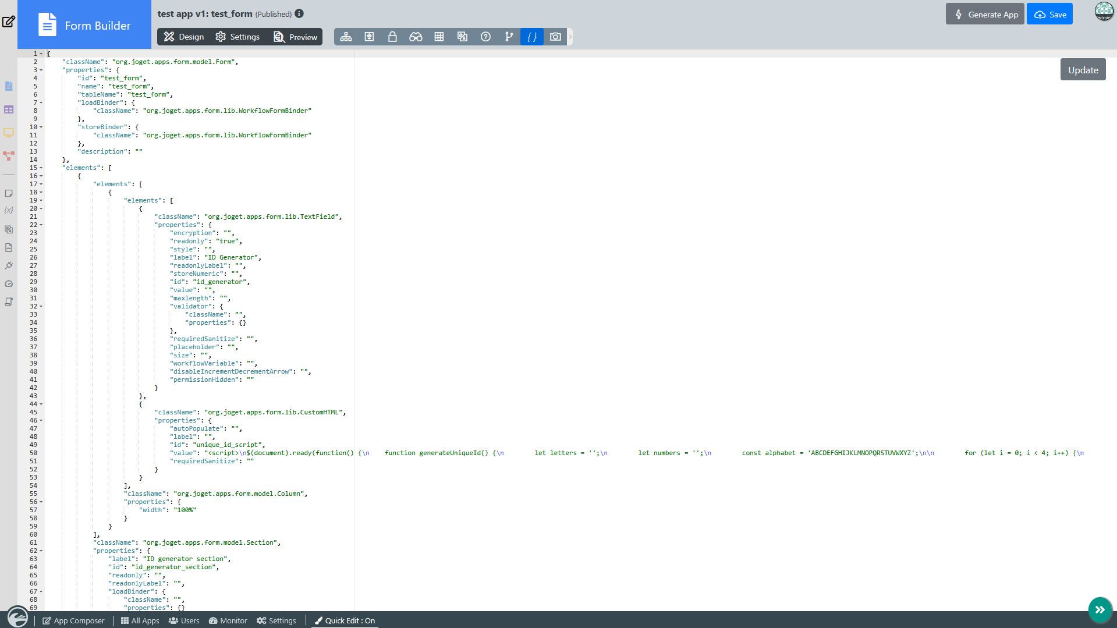Click the Joget logo in bottom-left corner
Screen dimensions: 1117x628
click(x=17, y=617)
